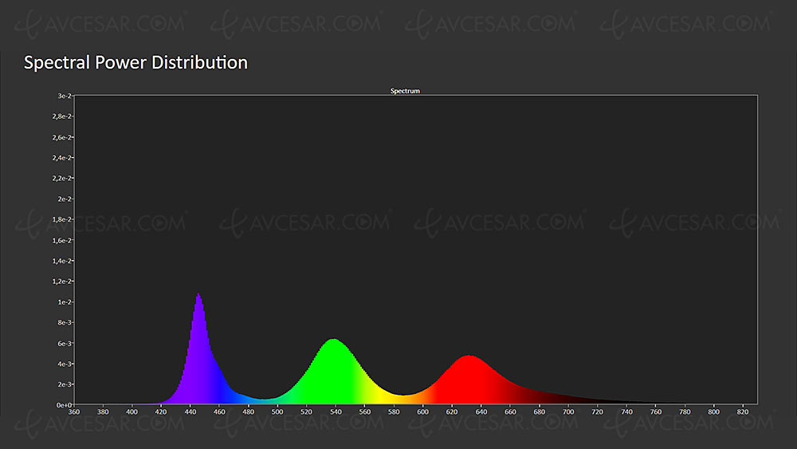Image resolution: width=797 pixels, height=449 pixels.
Task: Click the 0e+0 origin label on the y-axis
Action: point(63,404)
